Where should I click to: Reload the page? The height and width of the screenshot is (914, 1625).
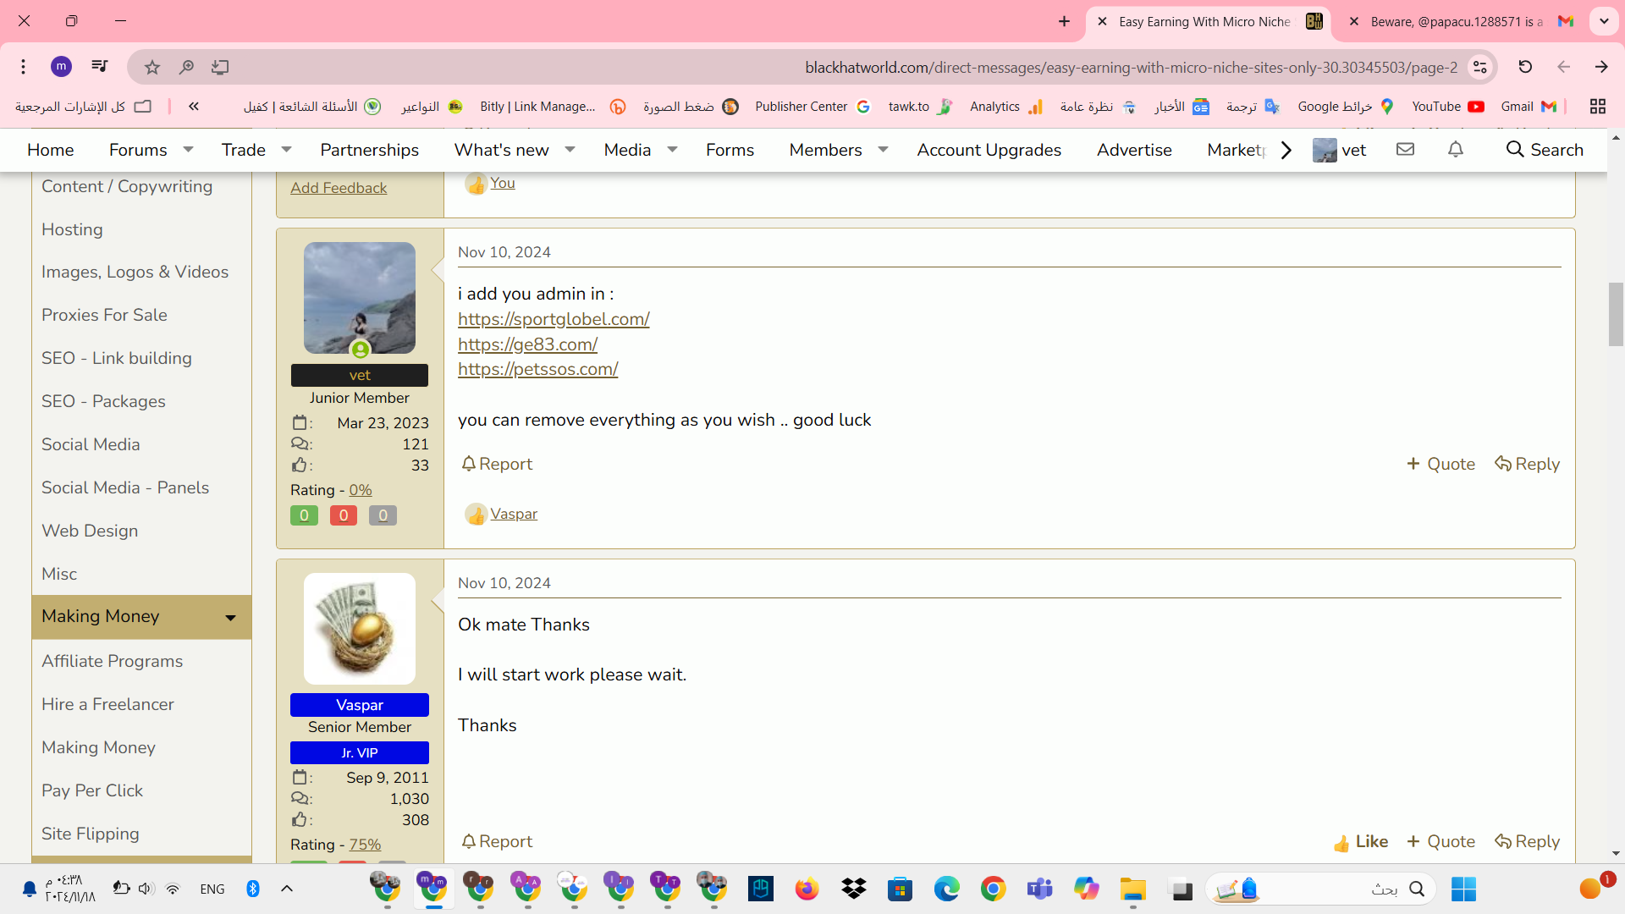(1525, 67)
